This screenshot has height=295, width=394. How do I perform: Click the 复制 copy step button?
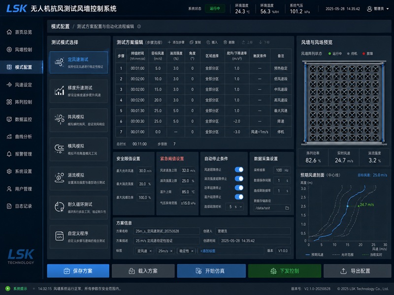(195, 42)
